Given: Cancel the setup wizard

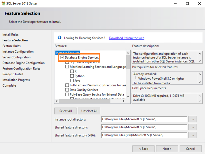Looking at the screenshot, I should coord(190,149).
